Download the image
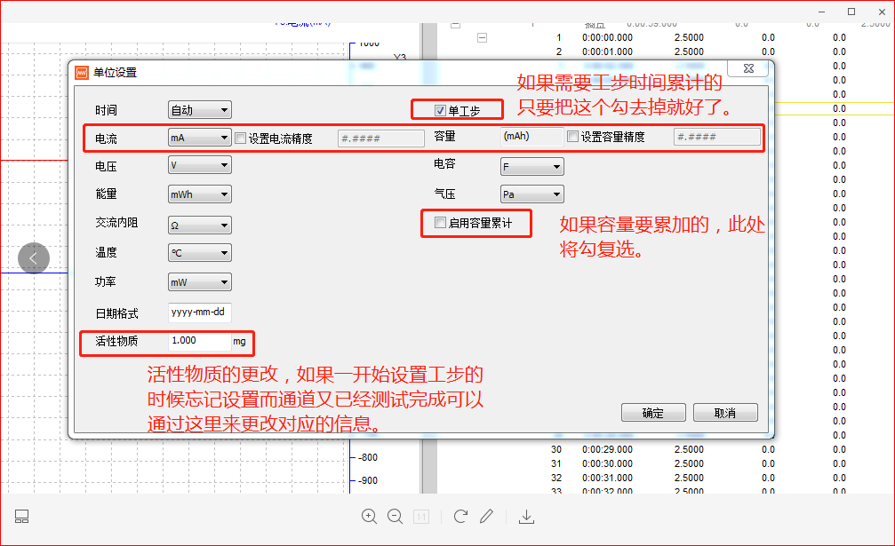The height and width of the screenshot is (546, 895). point(526,517)
